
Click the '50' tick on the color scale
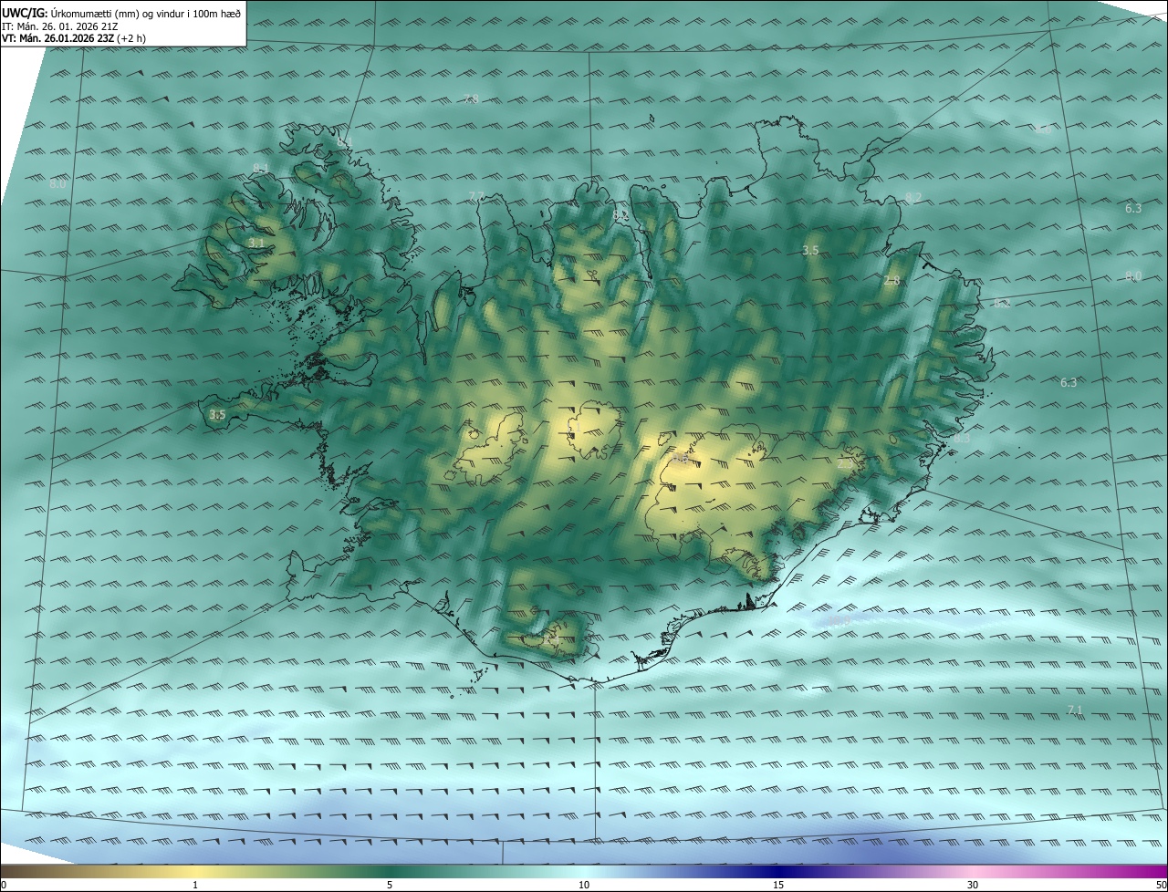pyautogui.click(x=1161, y=885)
